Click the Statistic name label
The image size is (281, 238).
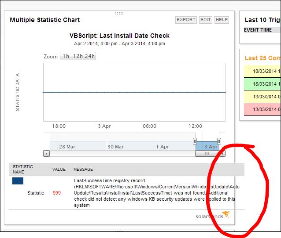pos(36,193)
